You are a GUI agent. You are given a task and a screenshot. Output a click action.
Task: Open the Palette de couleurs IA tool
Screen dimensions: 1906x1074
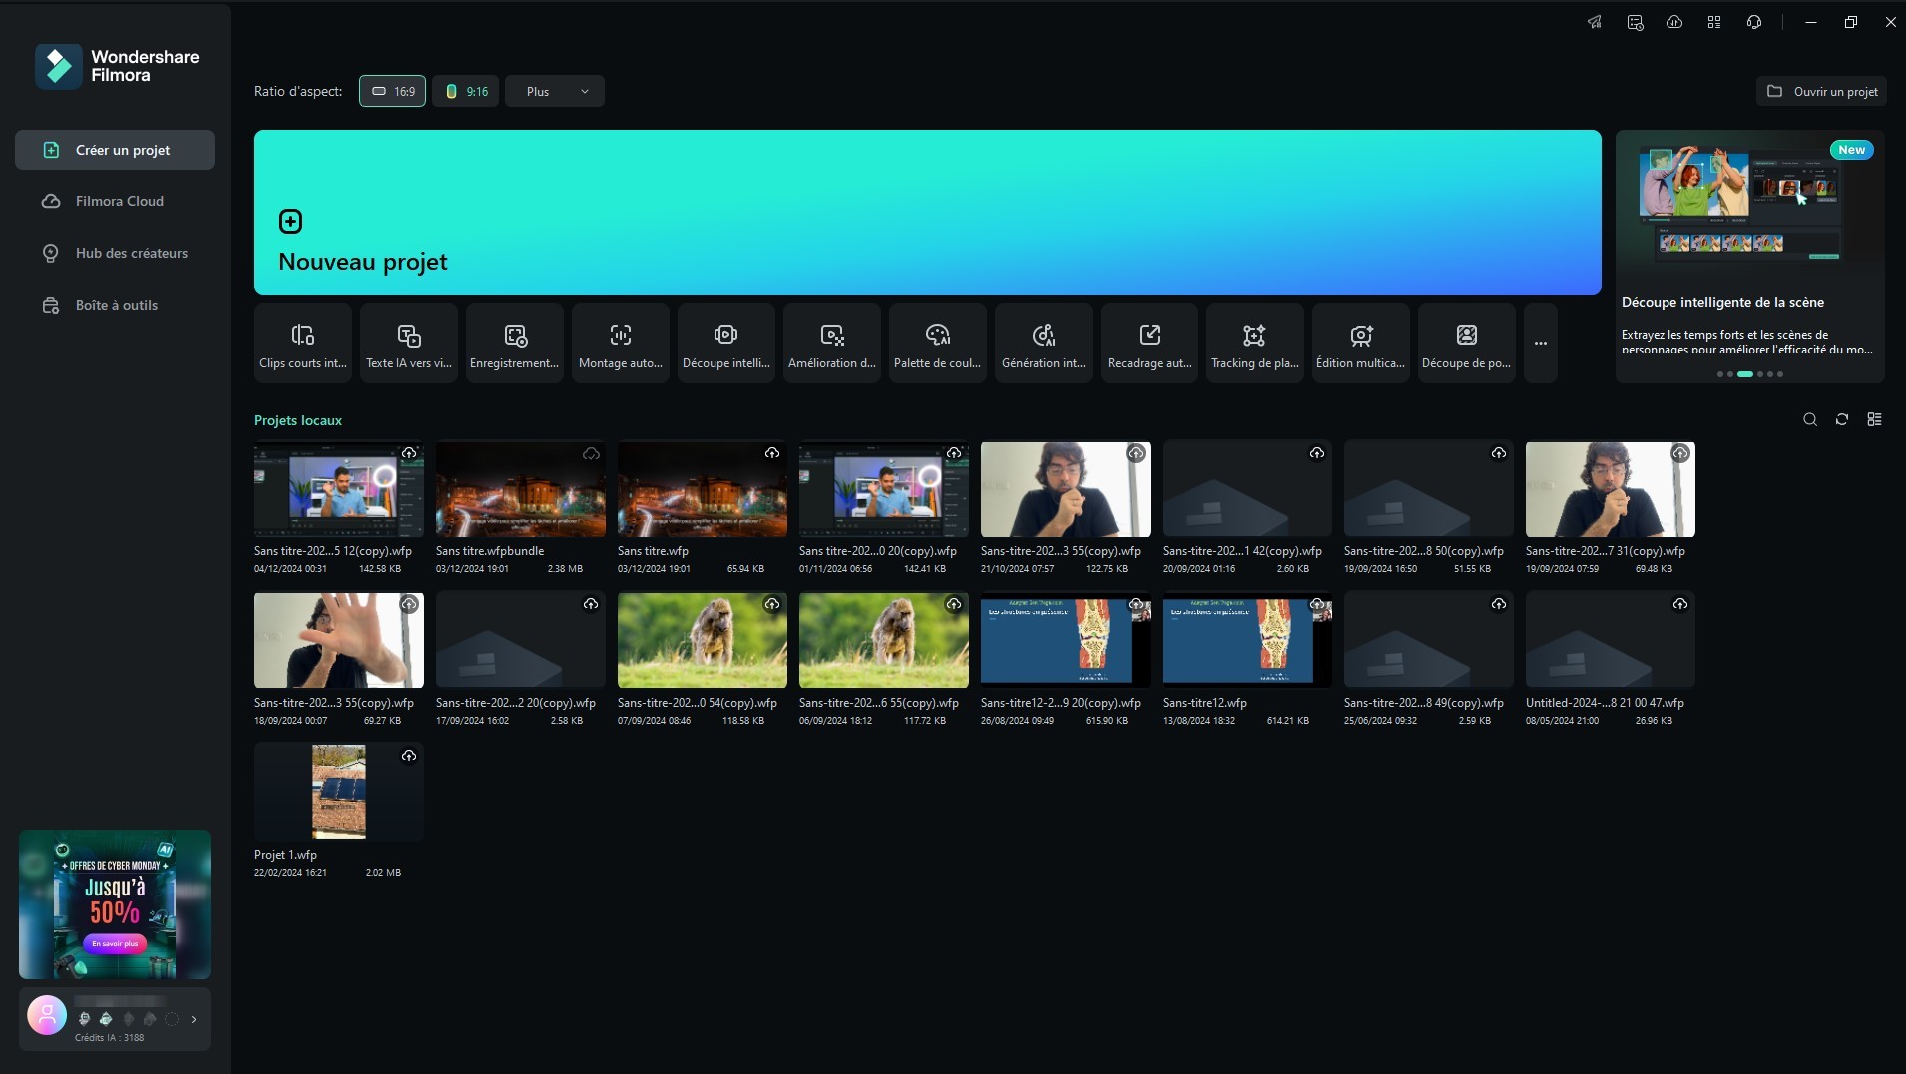[x=938, y=343]
